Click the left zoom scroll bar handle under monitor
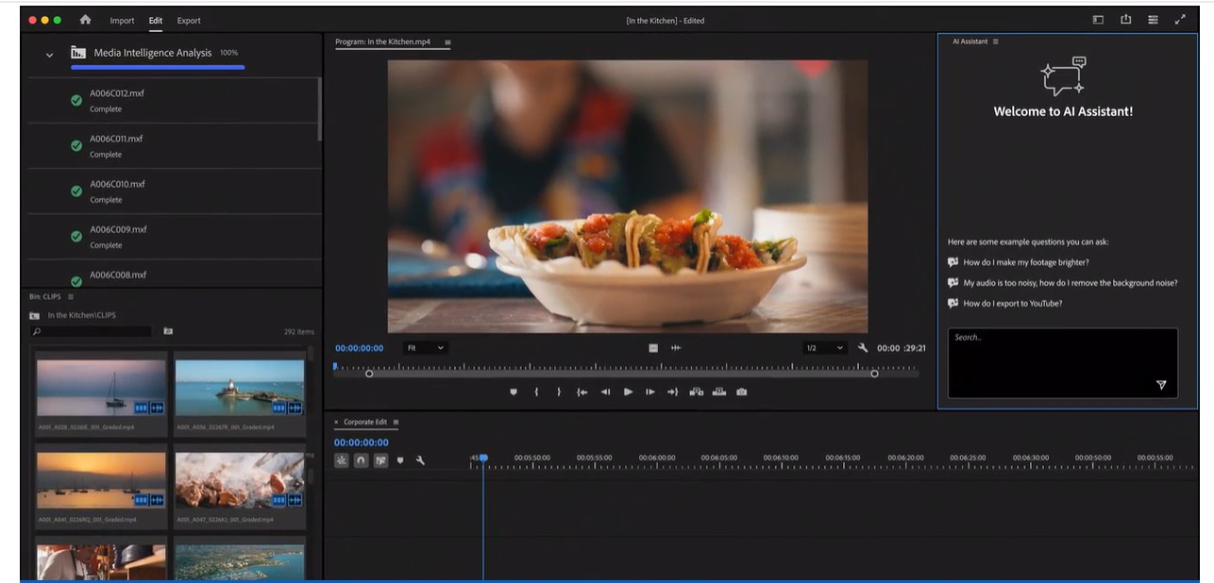The image size is (1214, 583). [x=369, y=374]
